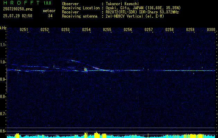Screen dimensions: 218x138
Task: Click the 'Observer' label
Action: pos(70,4)
